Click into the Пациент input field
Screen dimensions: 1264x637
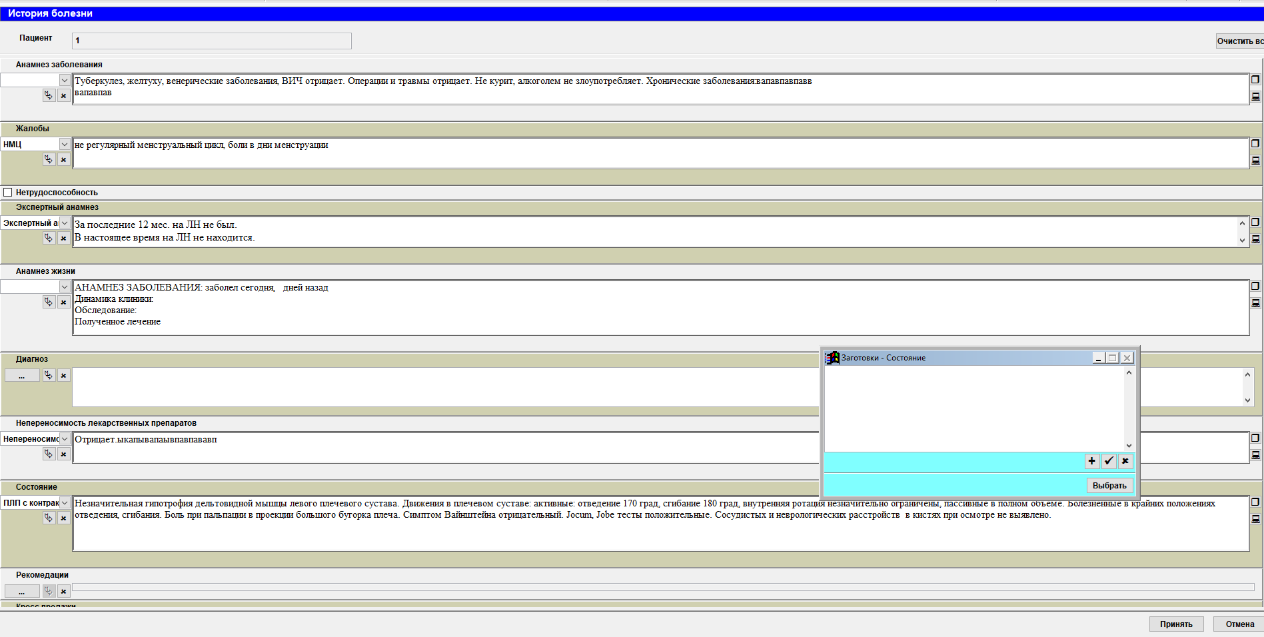tap(211, 41)
